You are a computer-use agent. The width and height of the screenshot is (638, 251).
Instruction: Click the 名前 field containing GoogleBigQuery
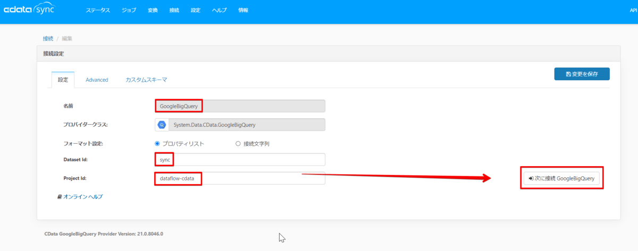point(240,106)
